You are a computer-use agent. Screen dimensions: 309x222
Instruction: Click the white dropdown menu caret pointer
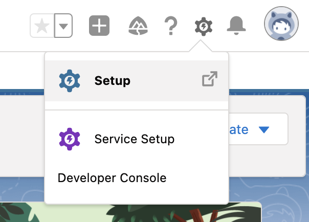[201, 46]
